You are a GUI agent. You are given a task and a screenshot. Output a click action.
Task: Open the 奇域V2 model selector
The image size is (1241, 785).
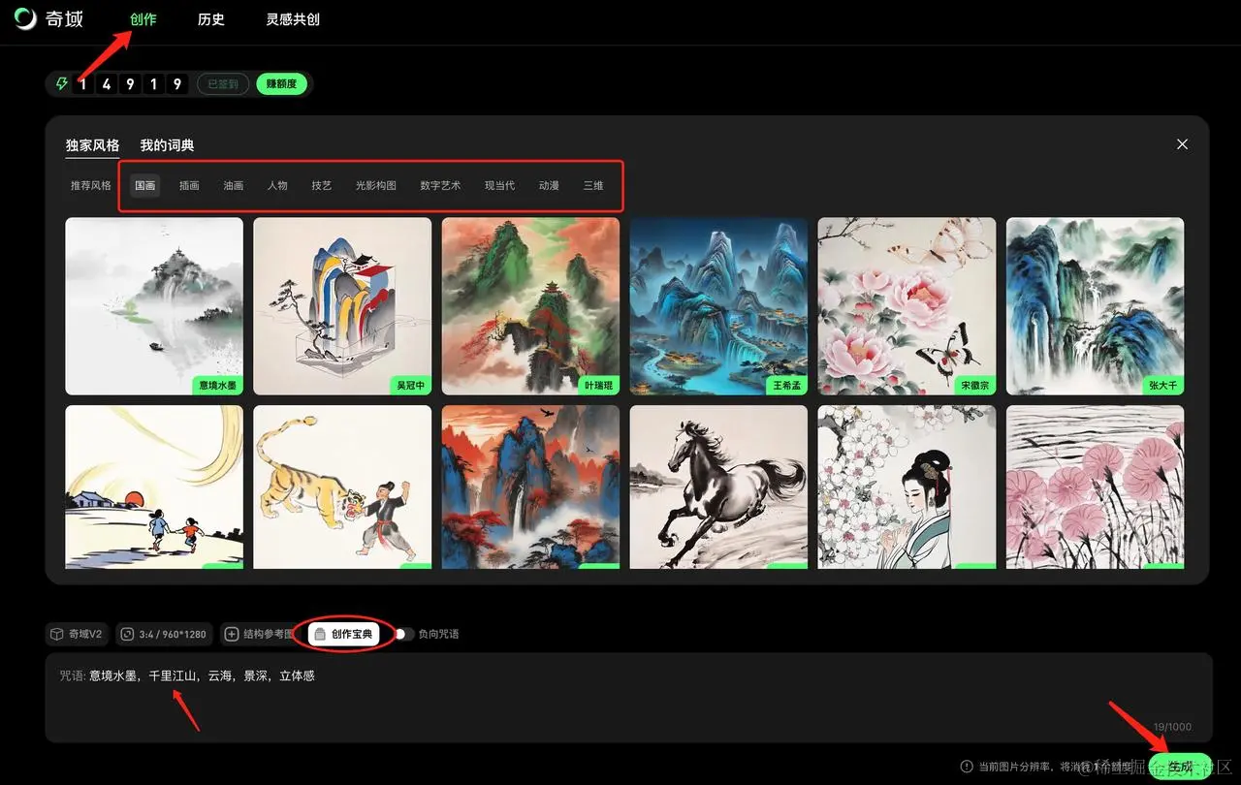click(77, 634)
